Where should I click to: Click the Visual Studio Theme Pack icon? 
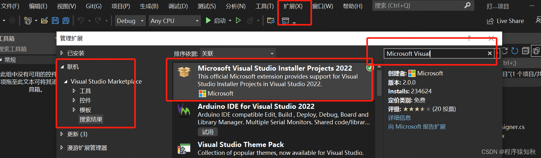point(184,149)
